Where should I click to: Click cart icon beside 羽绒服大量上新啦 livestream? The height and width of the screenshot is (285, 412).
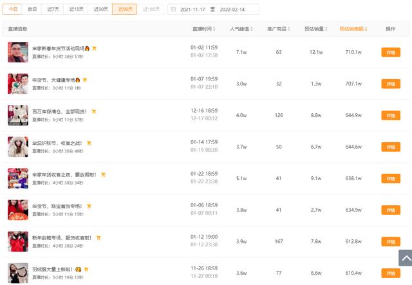click(86, 269)
